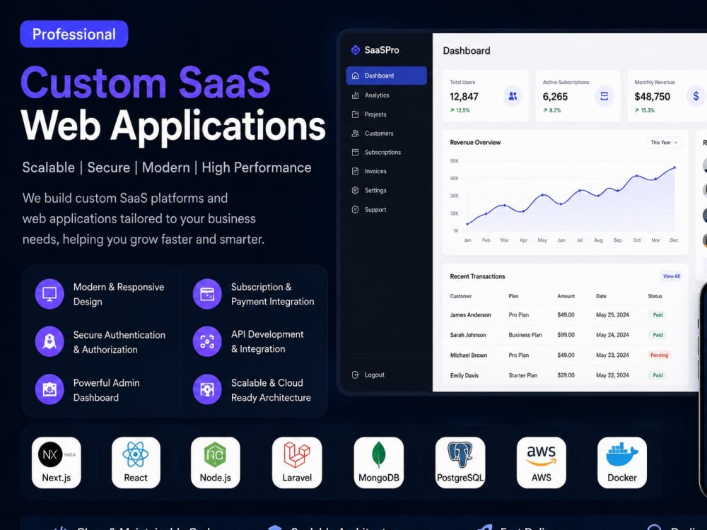Click the MongoDB leaf tile
The height and width of the screenshot is (530, 707).
[x=379, y=462]
